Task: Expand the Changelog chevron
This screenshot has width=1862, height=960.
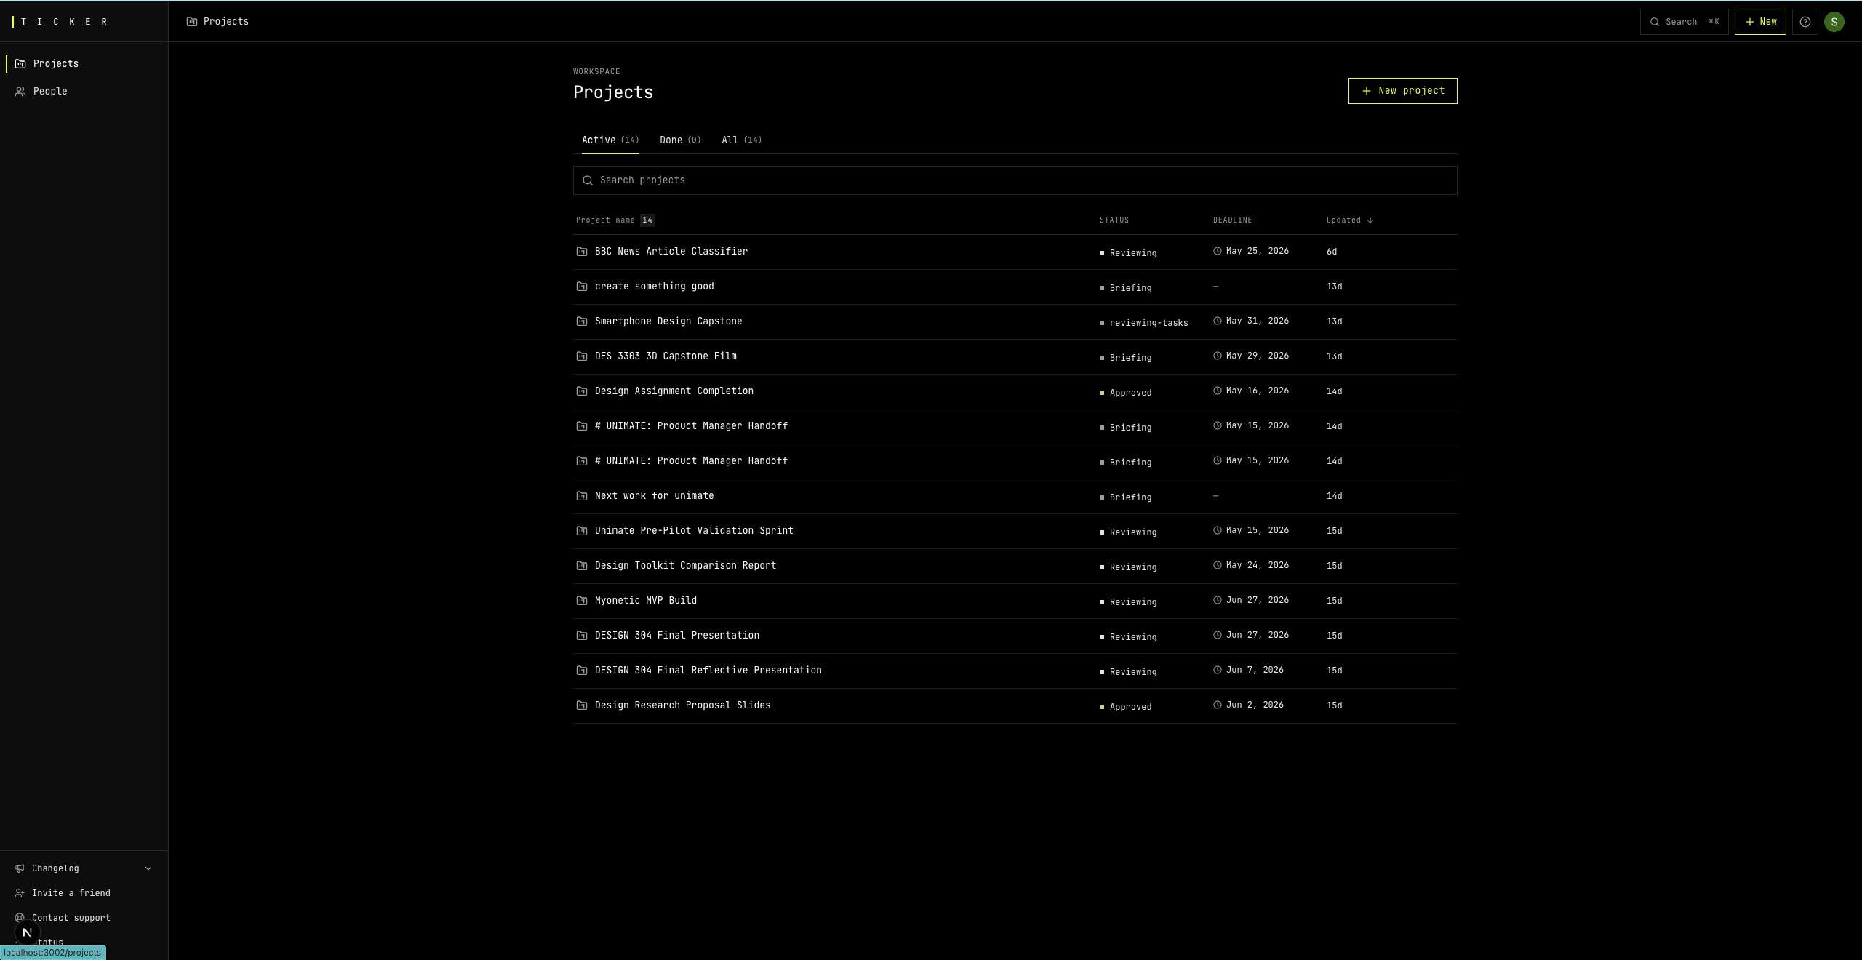Action: [148, 868]
